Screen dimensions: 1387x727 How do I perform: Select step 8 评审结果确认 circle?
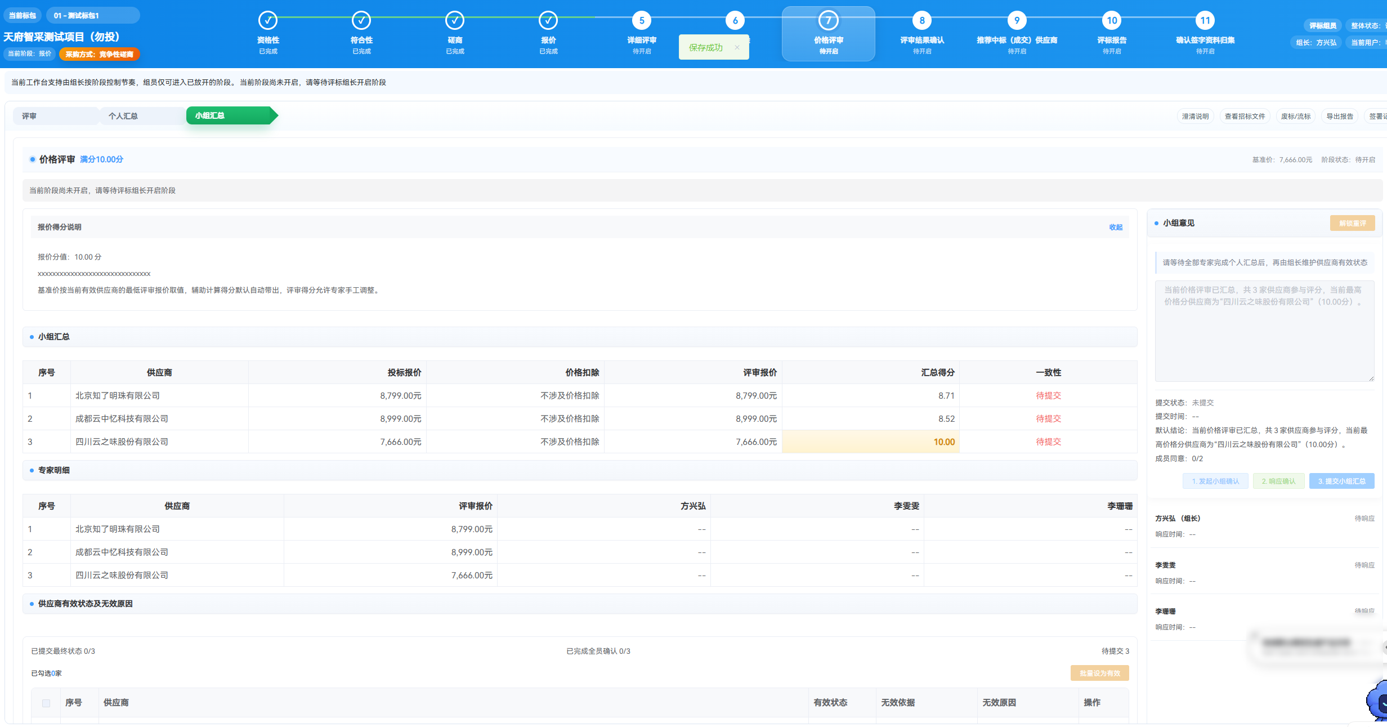click(922, 21)
